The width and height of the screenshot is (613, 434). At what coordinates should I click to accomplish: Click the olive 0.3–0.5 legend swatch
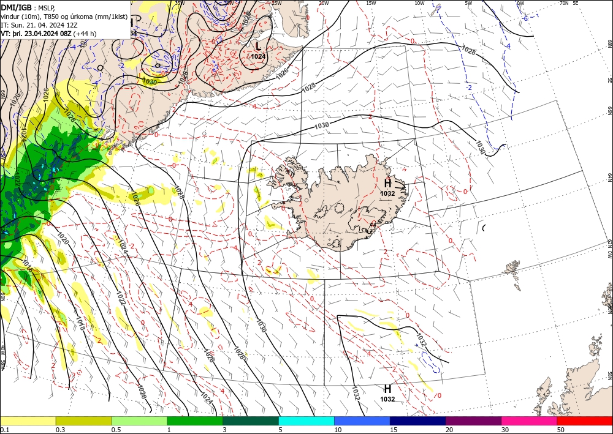point(83,421)
